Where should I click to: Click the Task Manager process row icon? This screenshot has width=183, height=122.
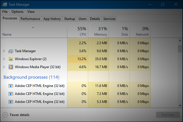(x=11, y=51)
